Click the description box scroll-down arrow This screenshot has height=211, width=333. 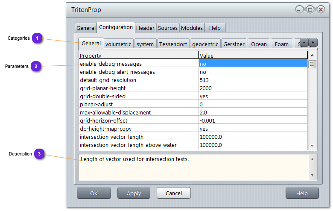point(312,175)
